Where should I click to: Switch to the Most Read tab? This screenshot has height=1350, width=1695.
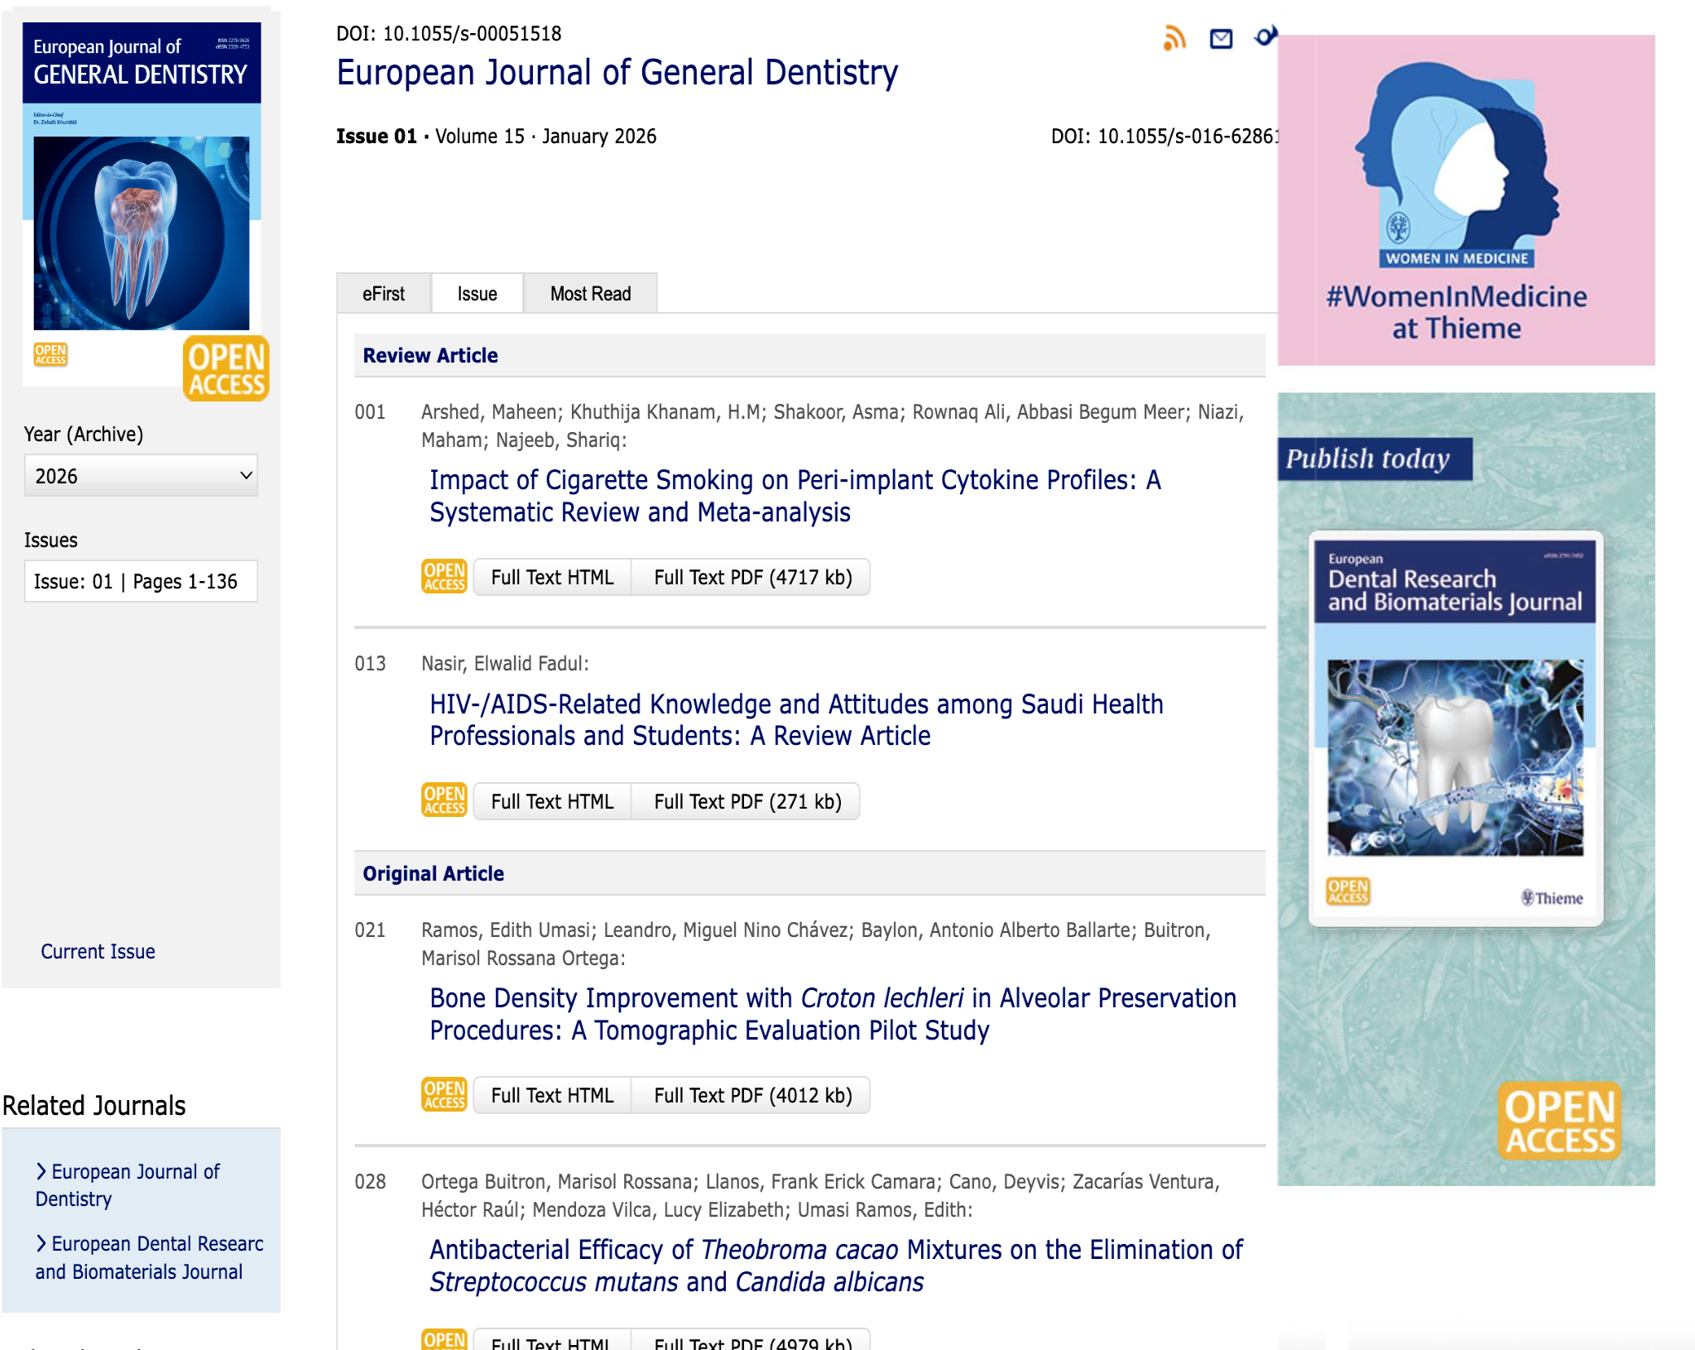coord(590,294)
